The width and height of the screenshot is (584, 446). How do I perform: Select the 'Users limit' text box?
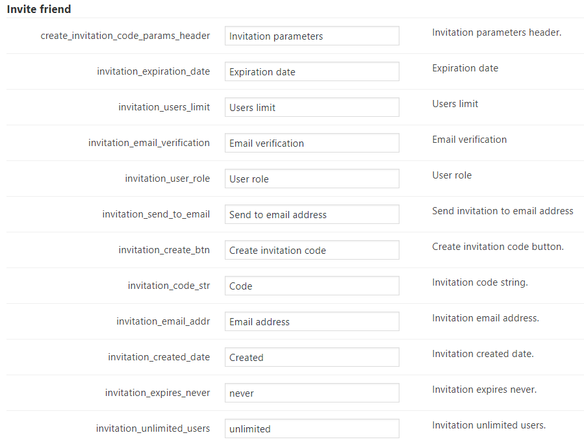(x=312, y=108)
